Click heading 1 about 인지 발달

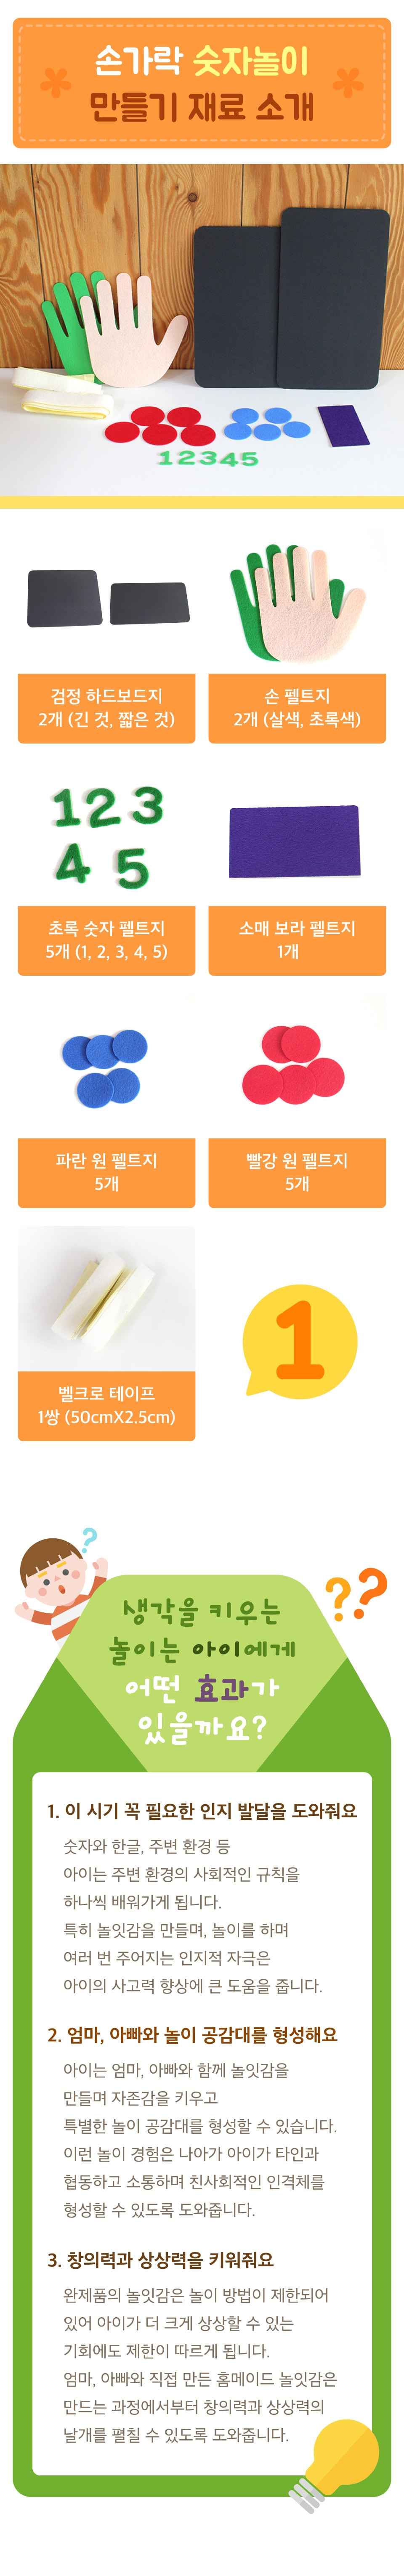(202, 1811)
